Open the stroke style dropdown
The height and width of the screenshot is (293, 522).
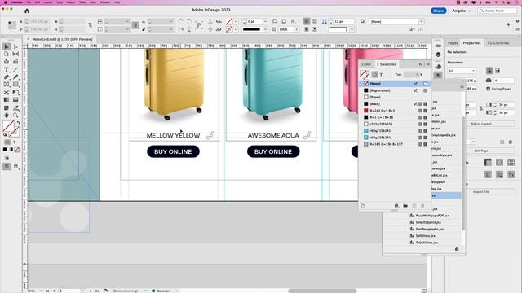265,29
